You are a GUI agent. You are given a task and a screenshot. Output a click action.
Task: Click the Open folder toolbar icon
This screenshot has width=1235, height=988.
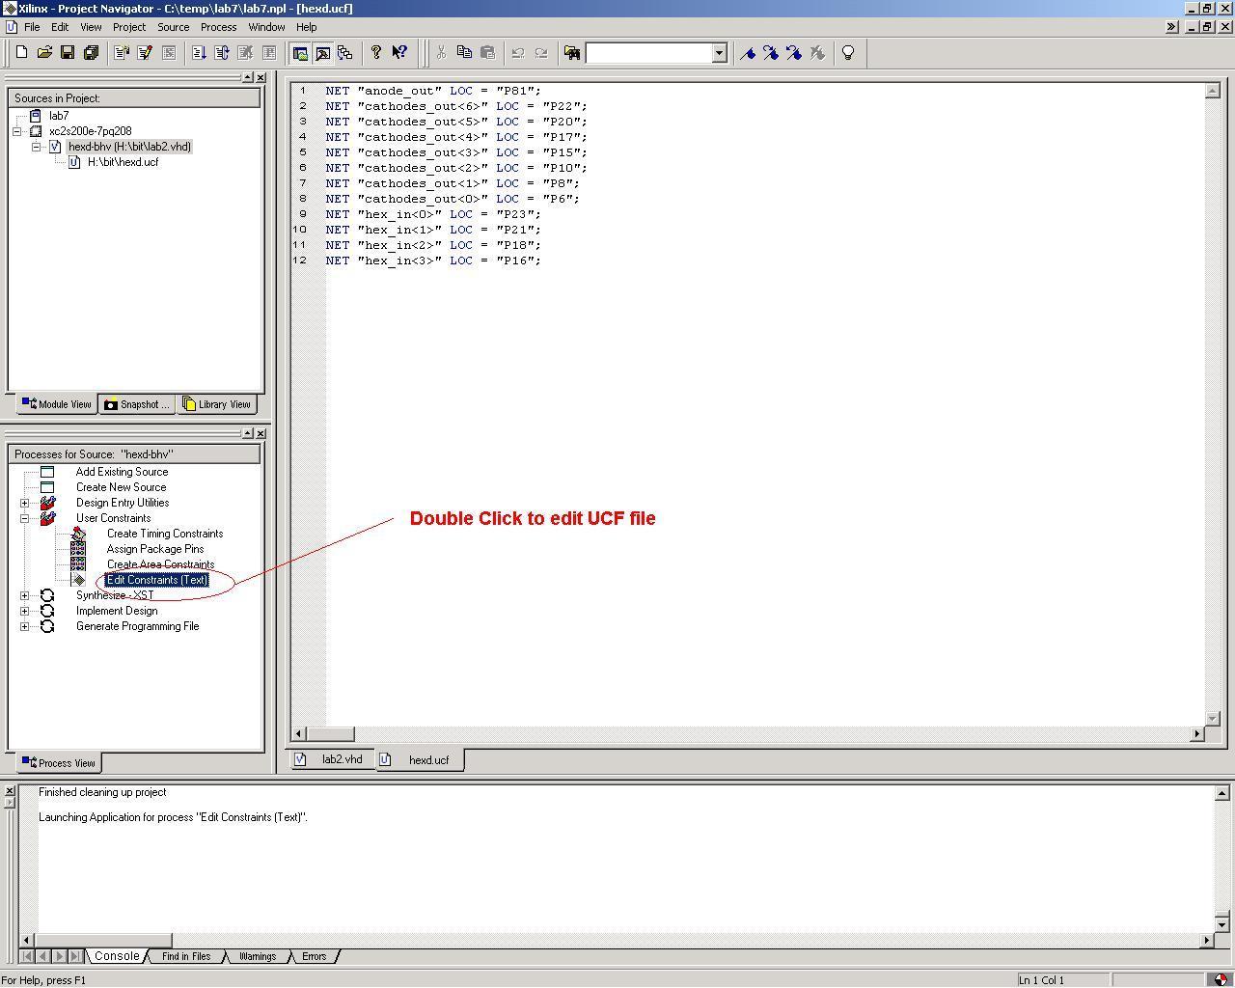[x=44, y=53]
